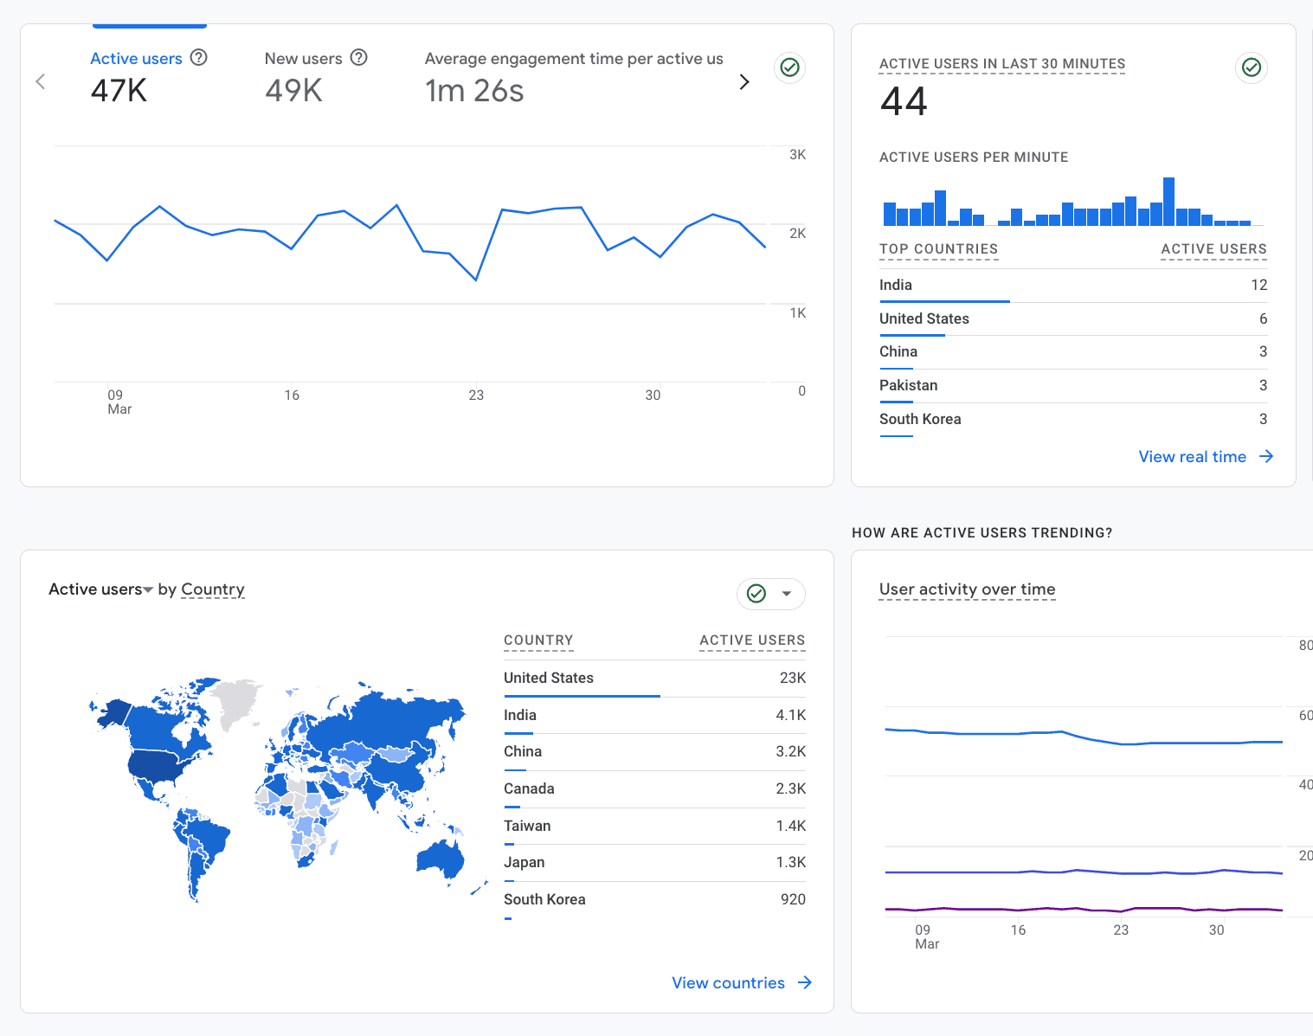Select United States row showing 23K
Image resolution: width=1313 pixels, height=1036 pixels.
(x=654, y=679)
